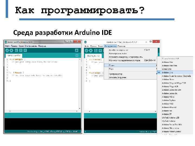Screen dimensions: 195x146
Task: Click vertical scrollbar in Arduino 1.6.8 editor
Action: (80, 84)
